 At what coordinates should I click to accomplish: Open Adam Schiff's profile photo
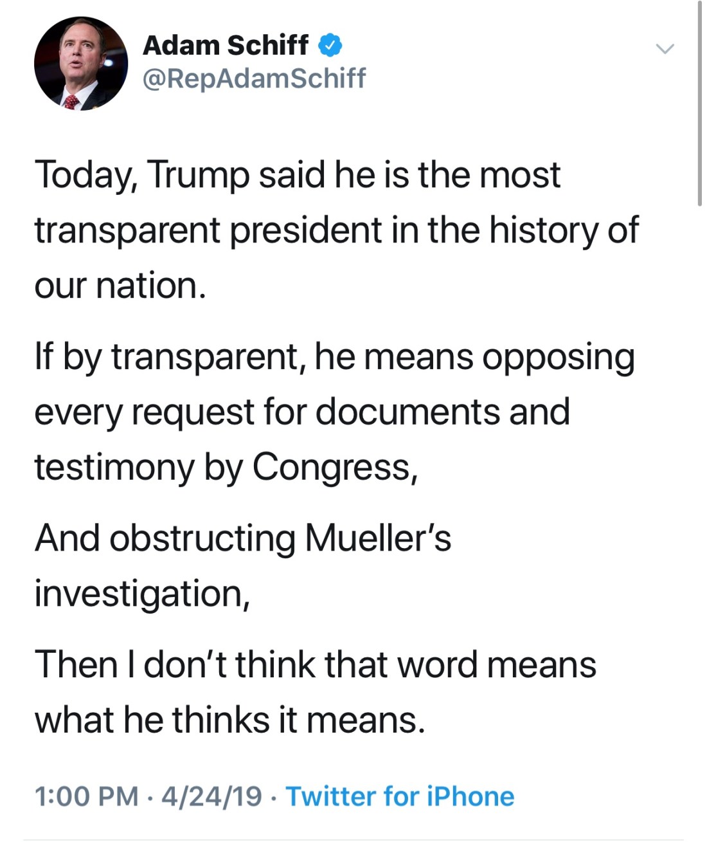81,64
